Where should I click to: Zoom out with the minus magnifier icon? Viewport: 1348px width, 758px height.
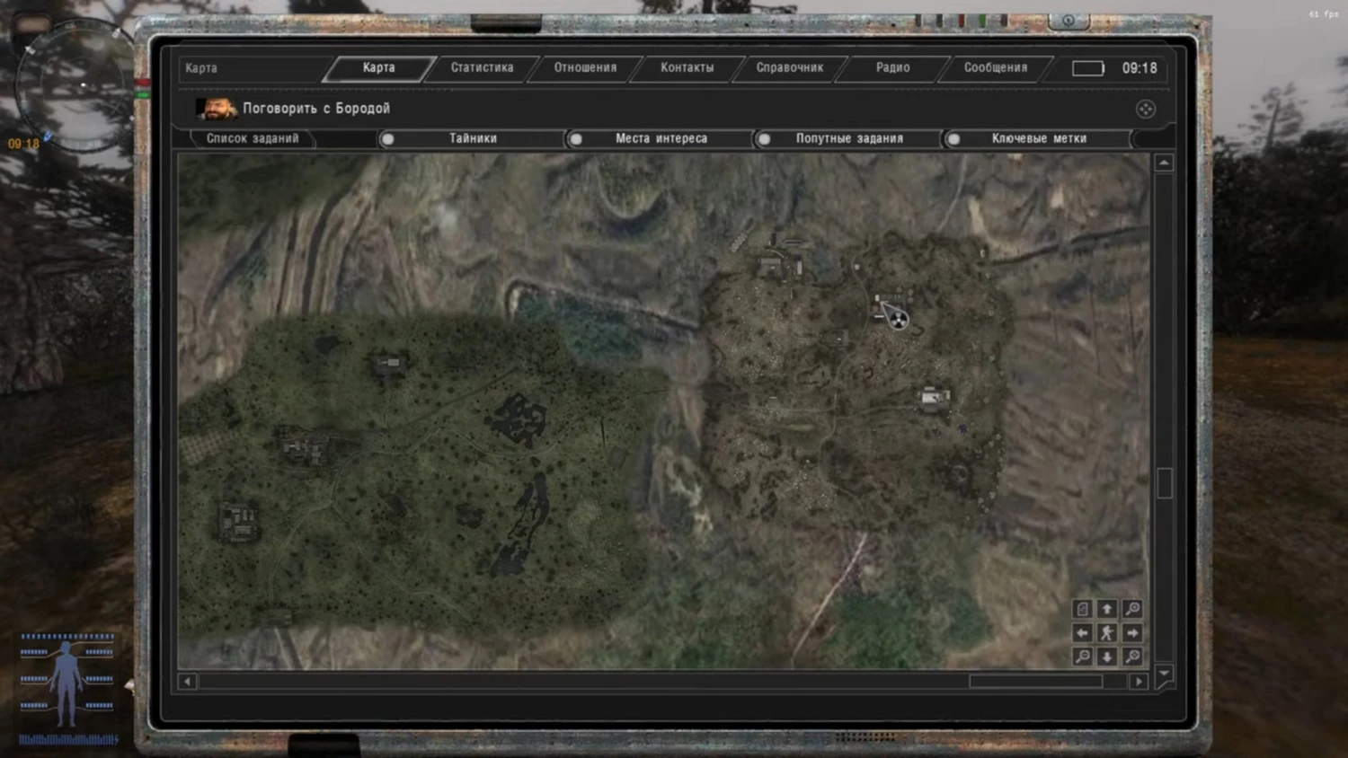click(x=1083, y=657)
